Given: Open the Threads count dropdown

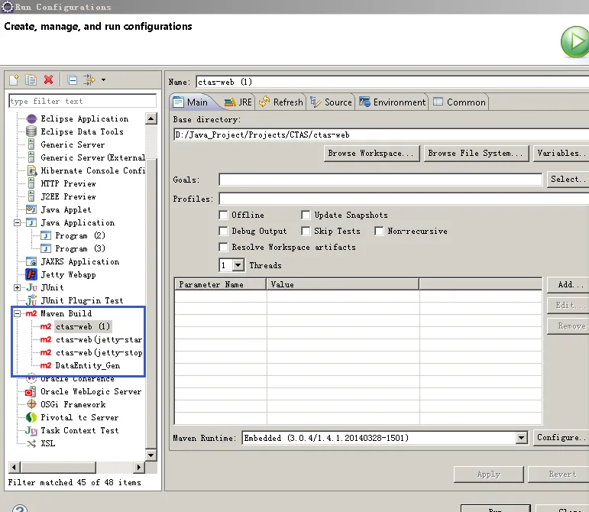Looking at the screenshot, I should 238,265.
